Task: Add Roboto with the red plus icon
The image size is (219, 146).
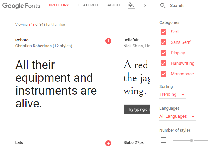Action: pos(108,41)
